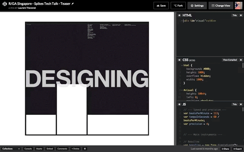This screenshot has width=244, height=152.
Task: Click the tall white bar in preview
Action: coord(72,109)
